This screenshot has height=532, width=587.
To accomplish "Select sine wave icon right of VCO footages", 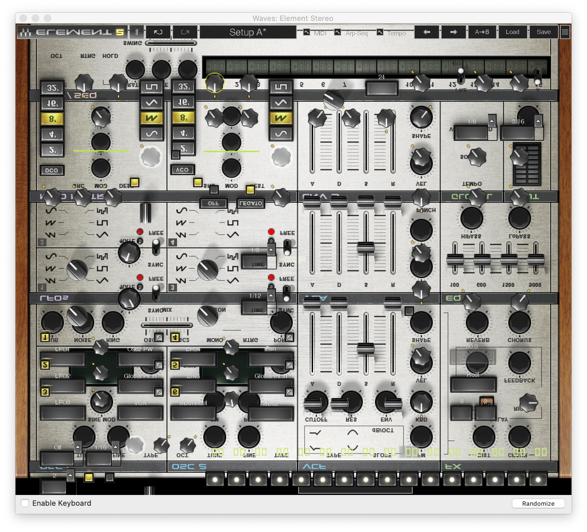I will click(x=281, y=134).
